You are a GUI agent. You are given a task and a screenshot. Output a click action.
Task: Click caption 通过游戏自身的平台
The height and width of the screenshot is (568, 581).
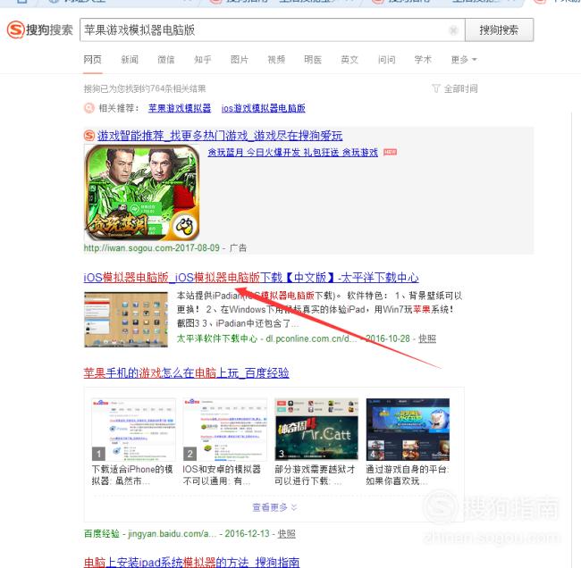pos(407,475)
